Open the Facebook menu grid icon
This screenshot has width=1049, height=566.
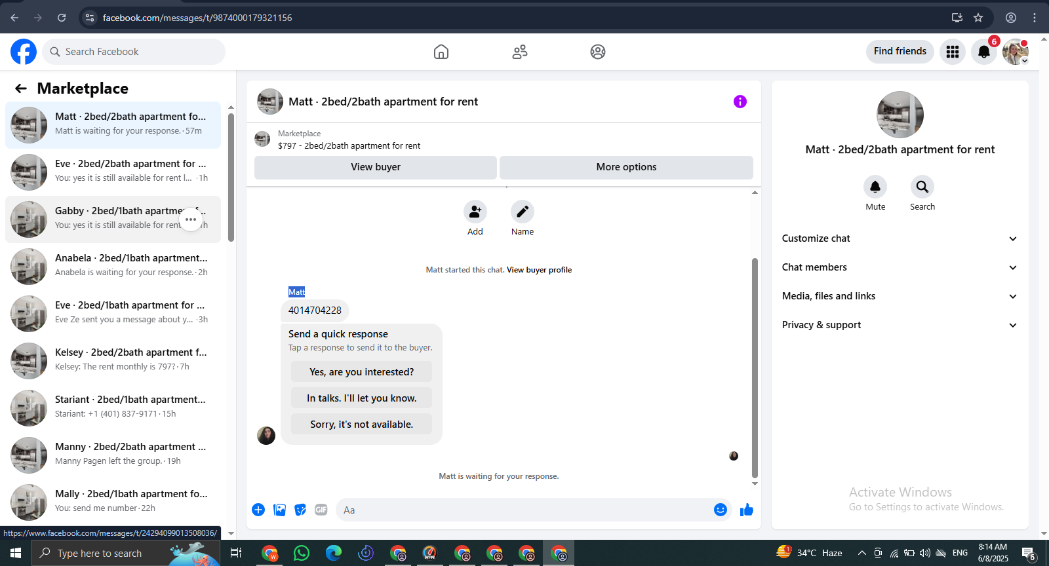pyautogui.click(x=953, y=52)
